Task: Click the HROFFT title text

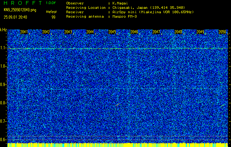Action: tap(23, 3)
